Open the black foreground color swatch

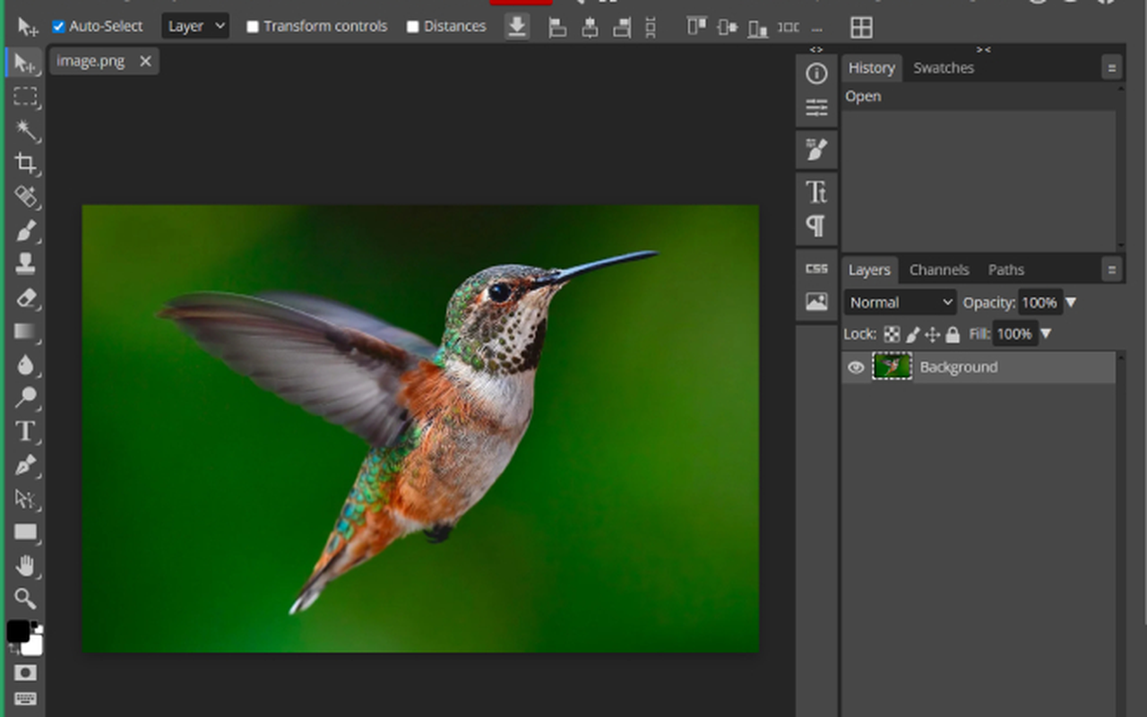(18, 631)
